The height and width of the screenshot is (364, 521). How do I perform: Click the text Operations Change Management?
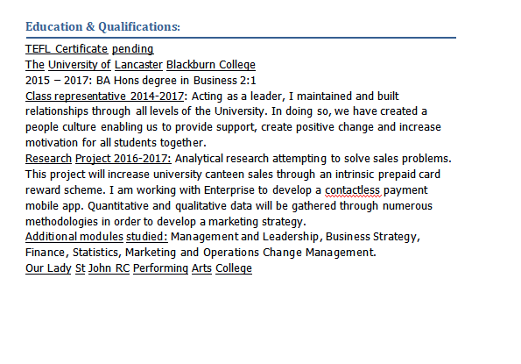pyautogui.click(x=289, y=253)
